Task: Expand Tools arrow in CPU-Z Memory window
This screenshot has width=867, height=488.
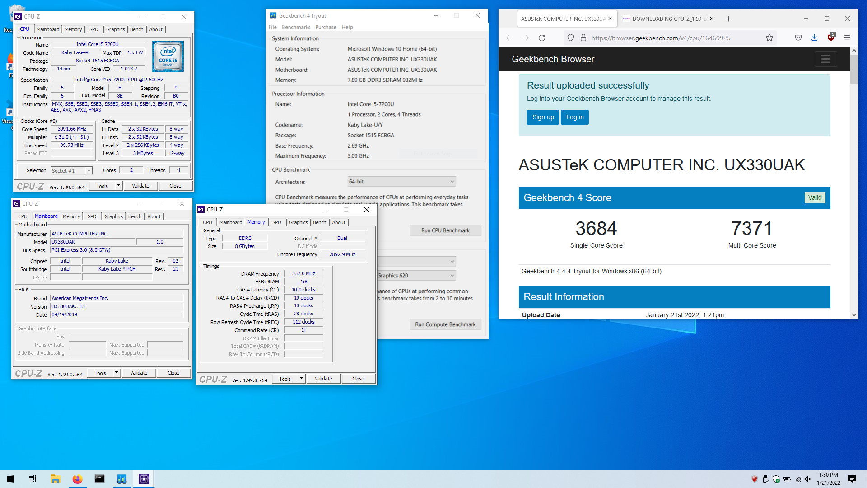Action: point(301,379)
